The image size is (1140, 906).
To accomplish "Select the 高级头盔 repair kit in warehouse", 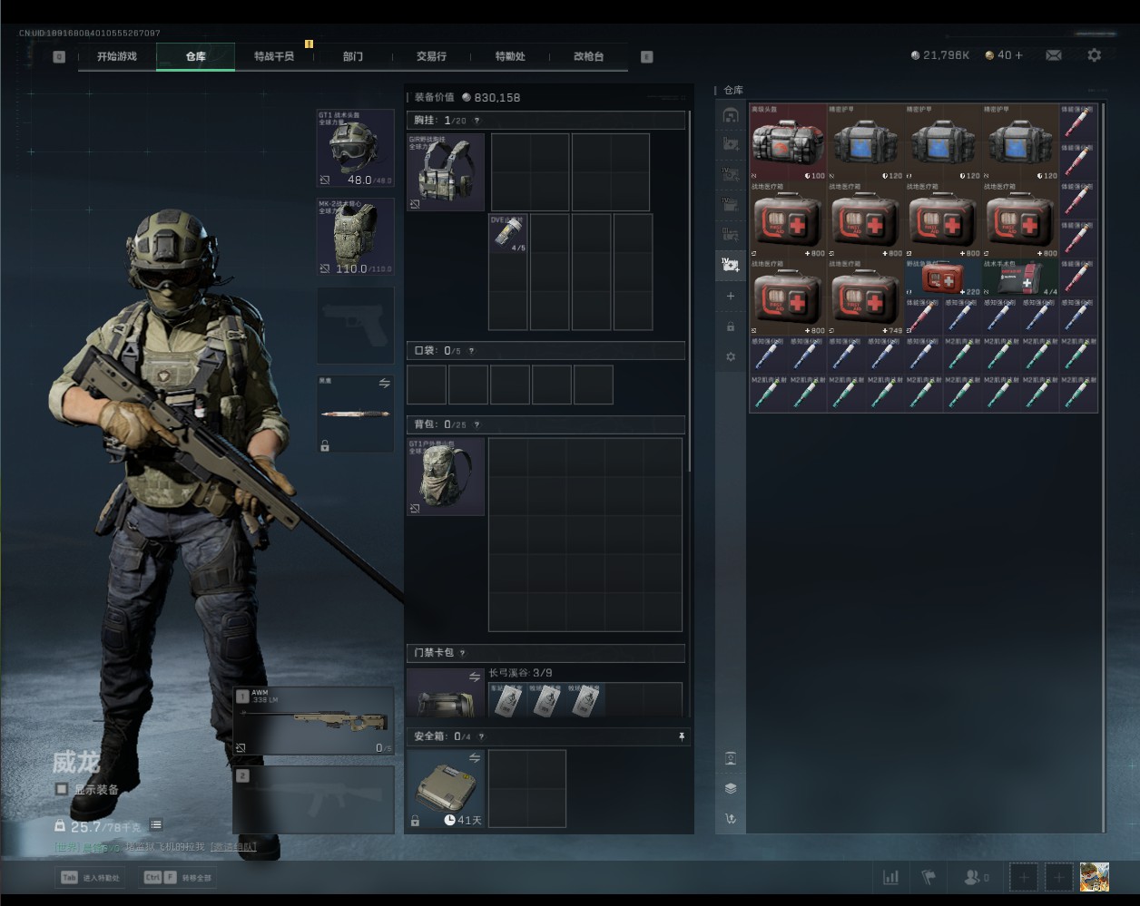I will [x=789, y=141].
